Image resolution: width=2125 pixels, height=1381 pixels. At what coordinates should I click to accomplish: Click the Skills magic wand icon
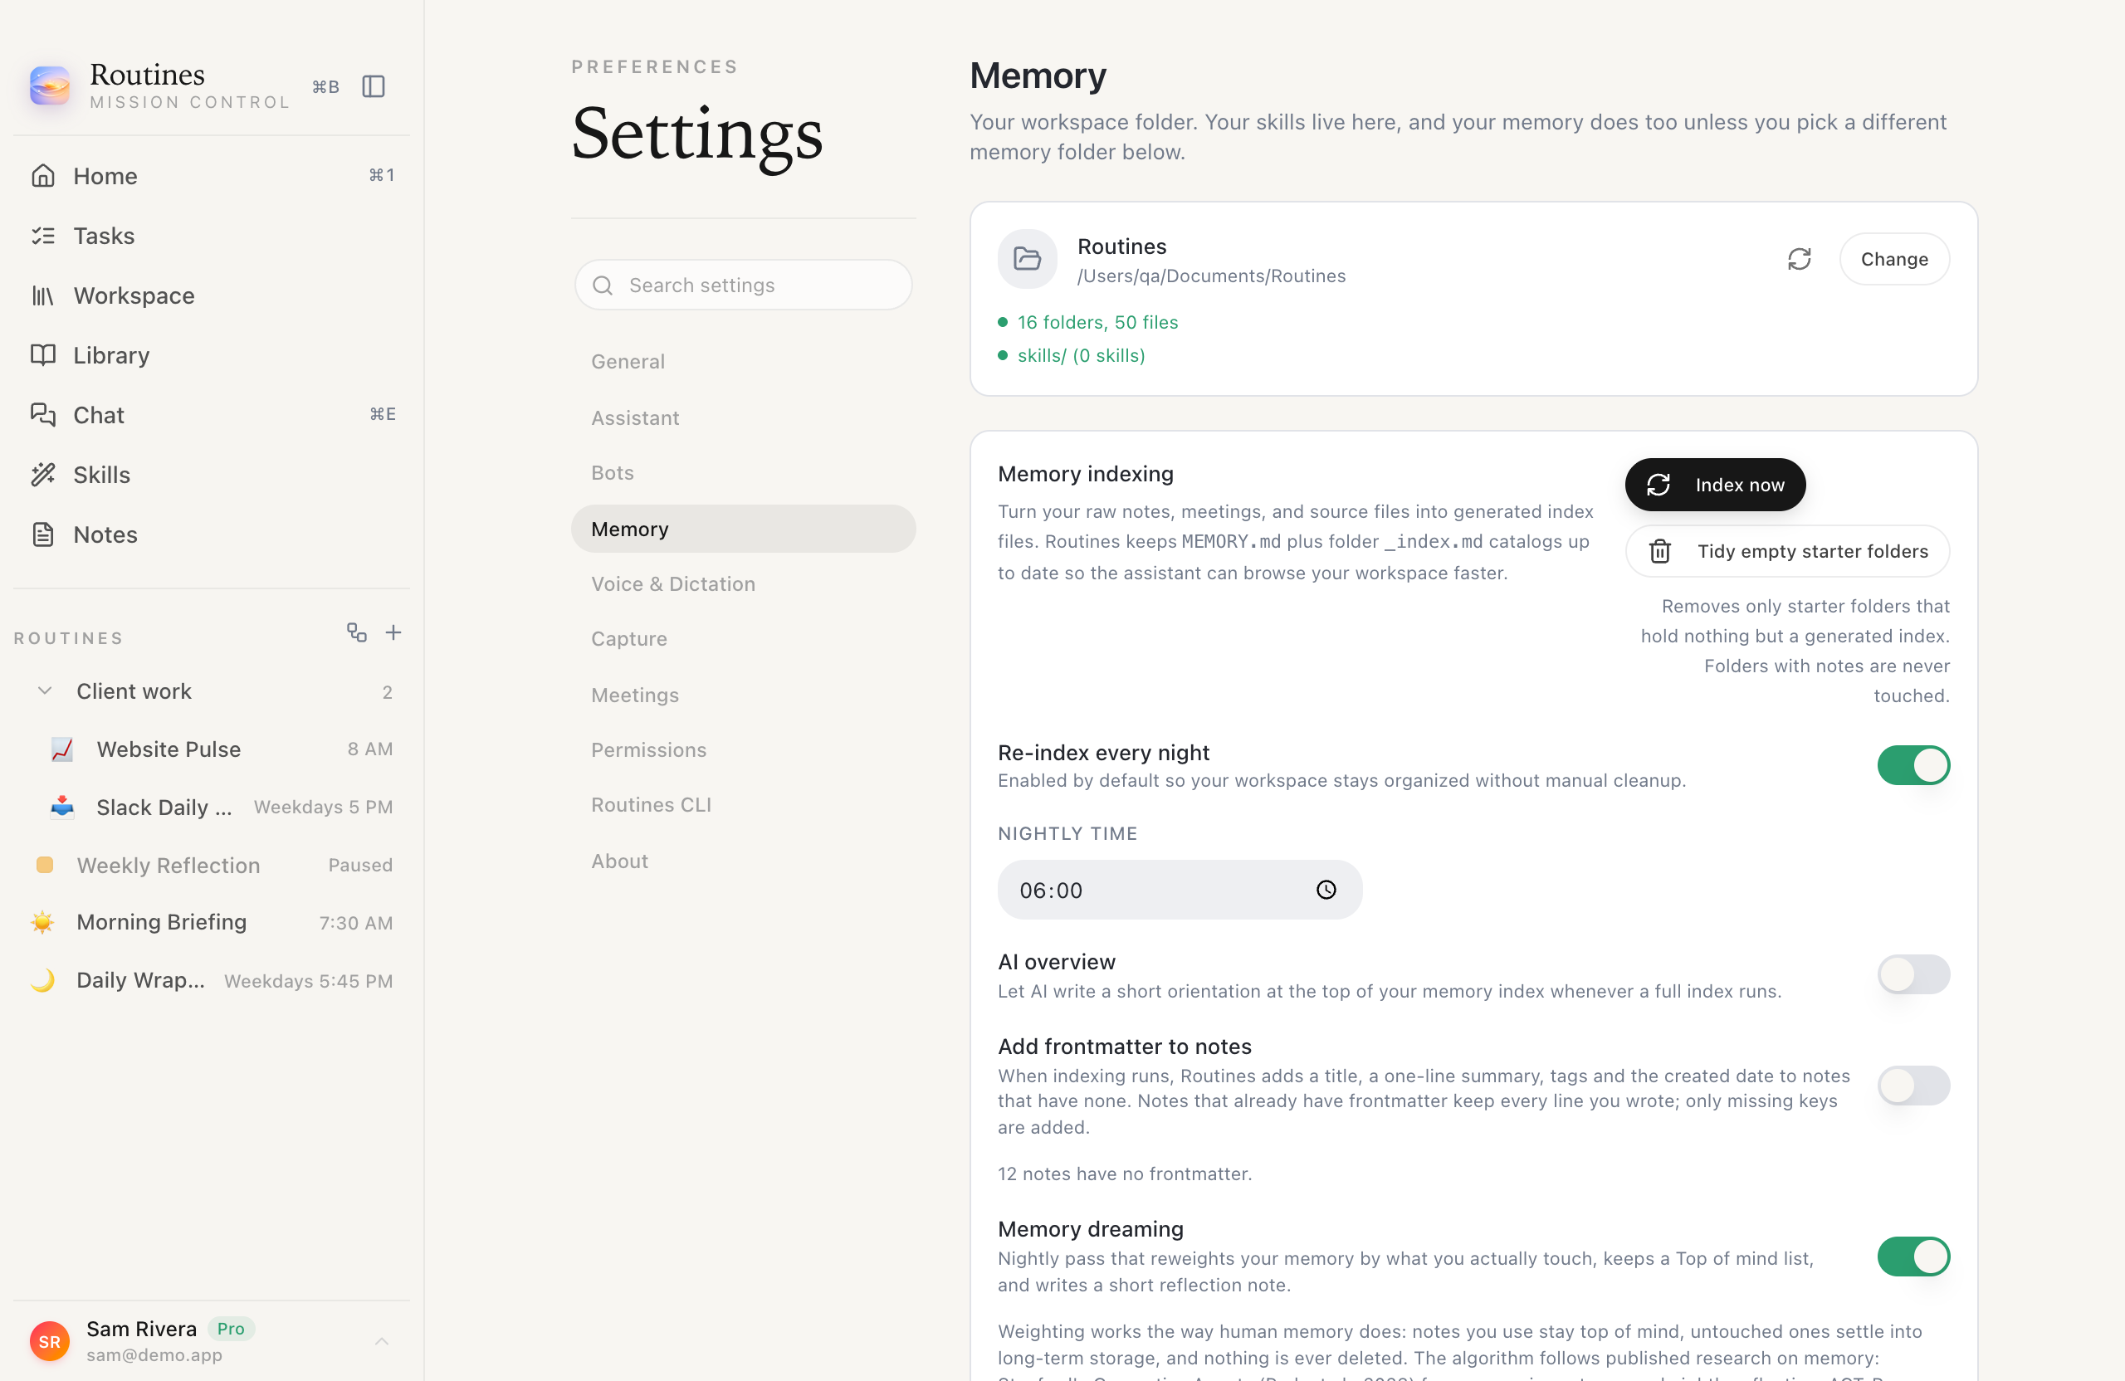[43, 475]
